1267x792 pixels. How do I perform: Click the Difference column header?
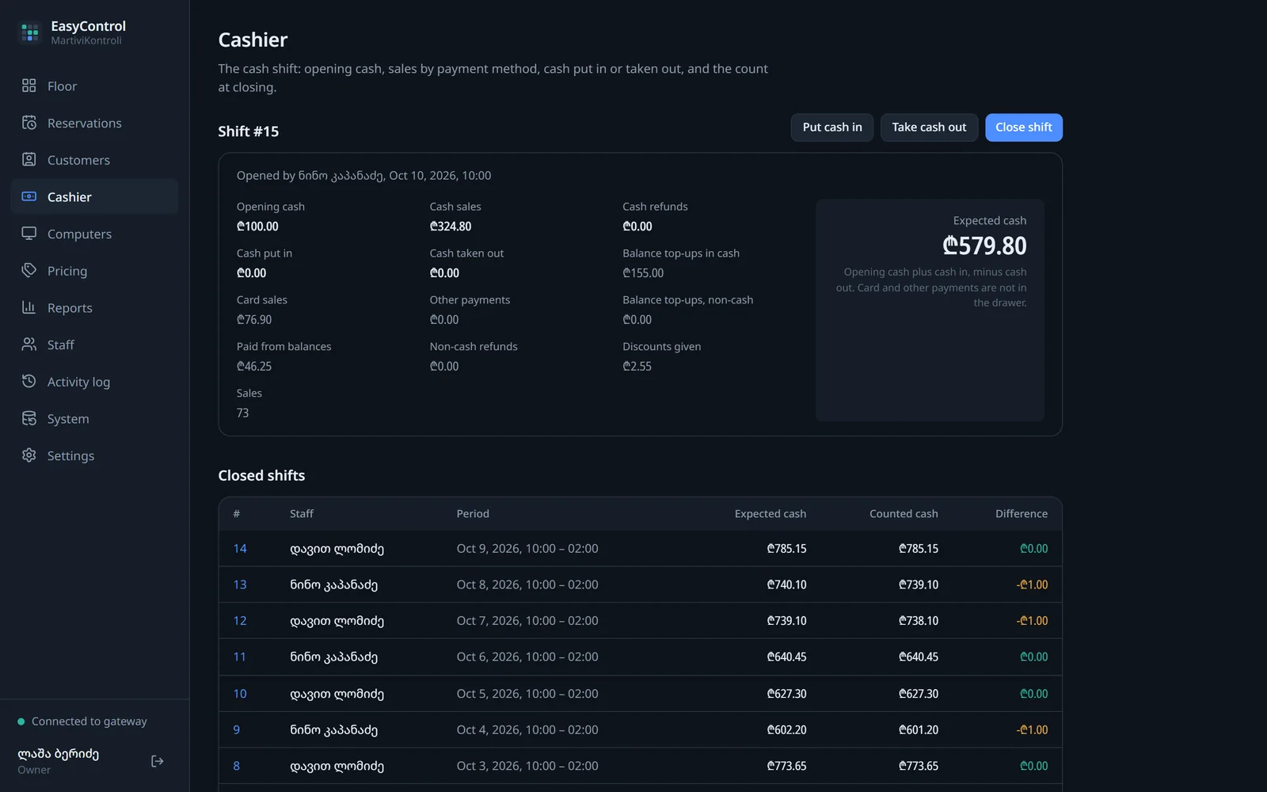click(1022, 514)
